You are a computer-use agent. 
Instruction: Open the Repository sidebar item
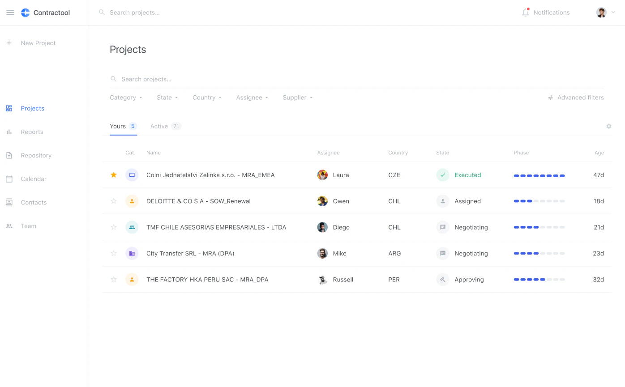36,155
